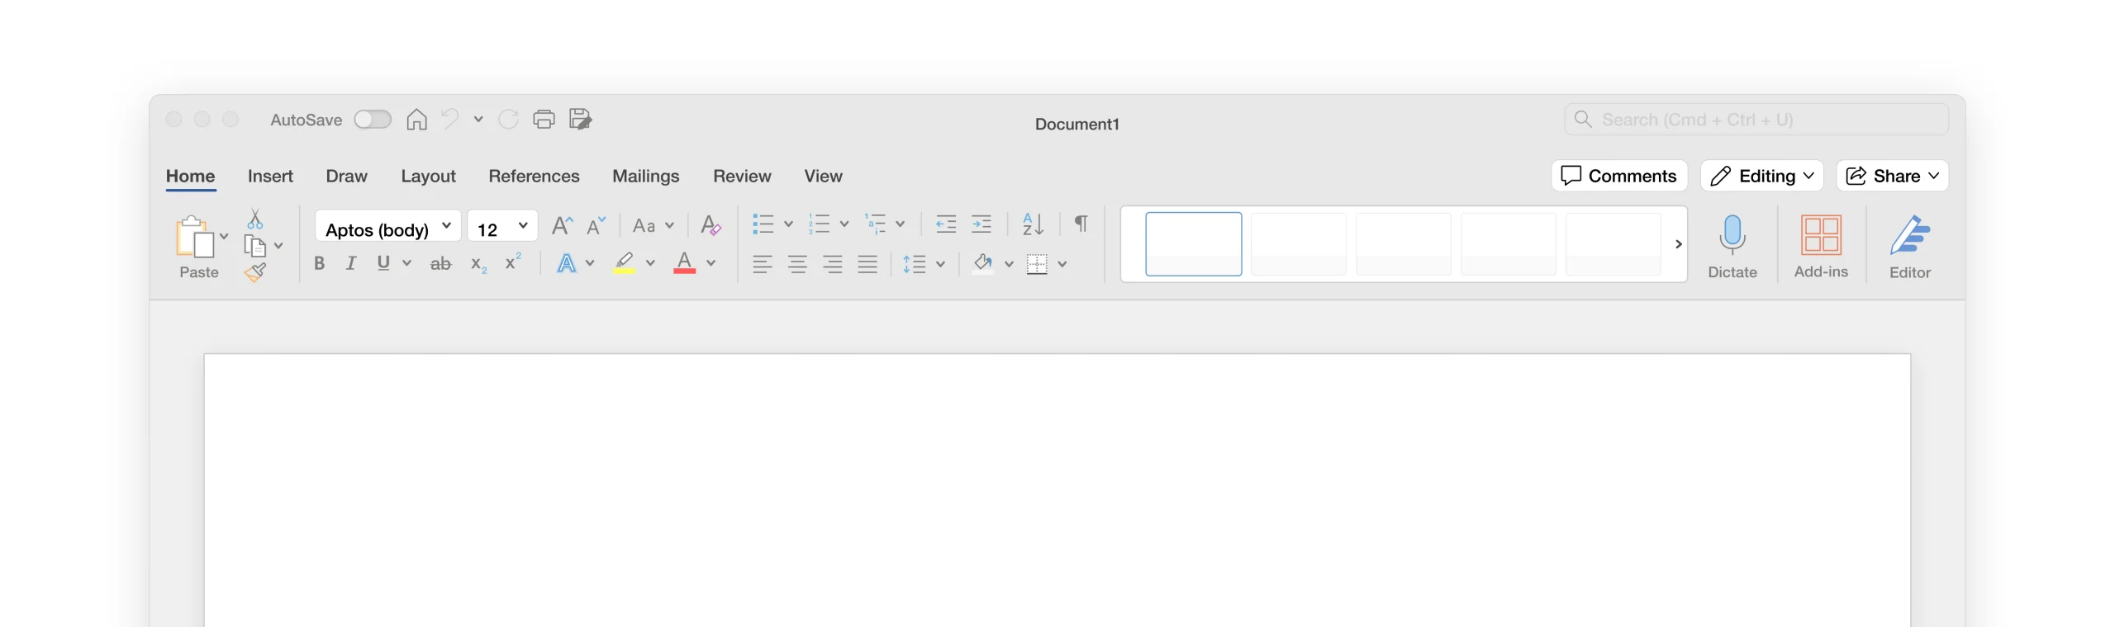Viewport: 2115px width, 627px height.
Task: Show paragraph marks with pilcrow icon
Action: [x=1081, y=224]
